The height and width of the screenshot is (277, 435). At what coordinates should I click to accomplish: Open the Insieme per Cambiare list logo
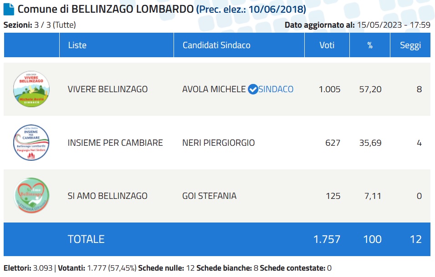point(31,143)
